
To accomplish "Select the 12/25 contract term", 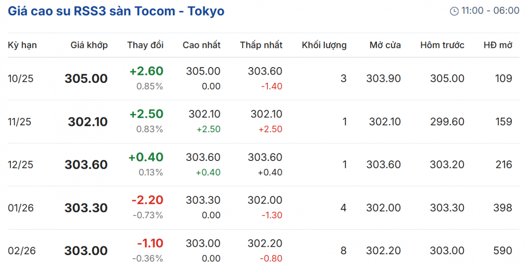I will pos(21,165).
